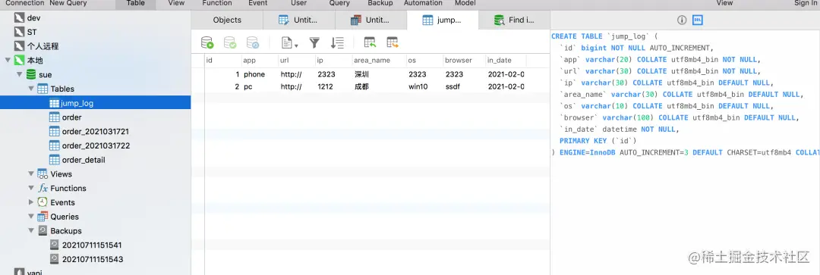Select the order_2021031721 table
The image size is (820, 275).
pyautogui.click(x=95, y=132)
